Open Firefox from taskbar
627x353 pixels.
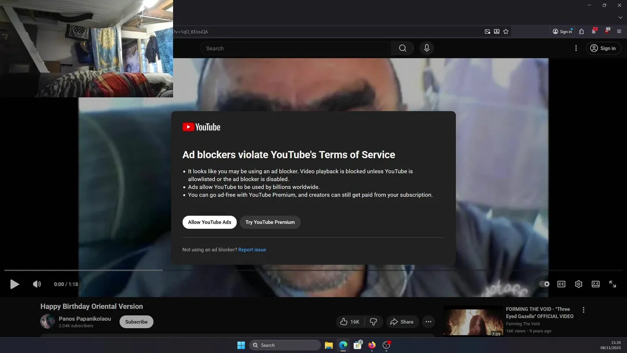click(372, 345)
